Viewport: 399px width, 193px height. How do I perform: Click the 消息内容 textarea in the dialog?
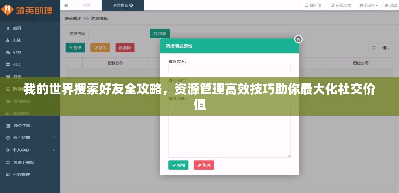click(229, 130)
